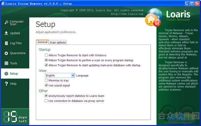The height and width of the screenshot is (126, 201).
Task: Open the English language dropdown arrow
Action: click(73, 76)
